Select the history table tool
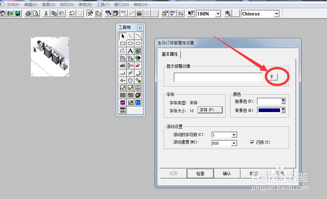The width and height of the screenshot is (327, 199). (x=130, y=95)
